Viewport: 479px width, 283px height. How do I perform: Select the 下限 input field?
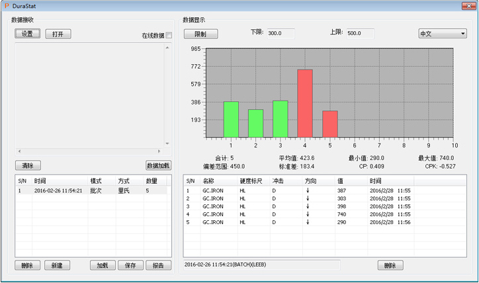pos(280,33)
